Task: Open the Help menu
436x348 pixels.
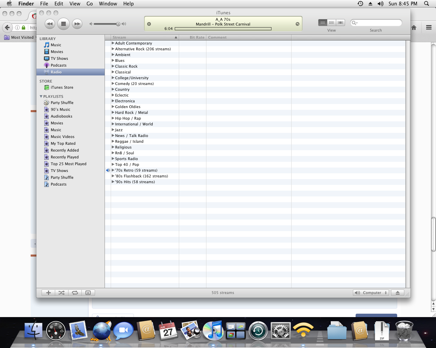Action: pyautogui.click(x=128, y=4)
